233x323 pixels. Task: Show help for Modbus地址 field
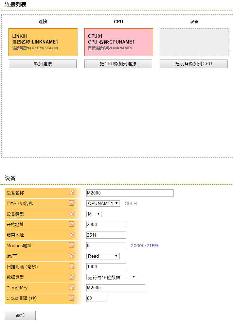click(72, 245)
